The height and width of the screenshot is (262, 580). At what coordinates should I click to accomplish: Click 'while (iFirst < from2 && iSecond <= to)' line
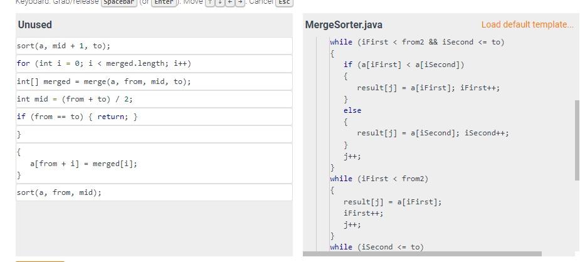click(417, 42)
